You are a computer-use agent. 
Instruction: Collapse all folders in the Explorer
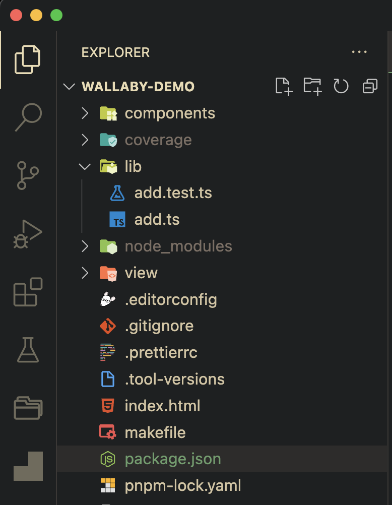click(x=370, y=86)
